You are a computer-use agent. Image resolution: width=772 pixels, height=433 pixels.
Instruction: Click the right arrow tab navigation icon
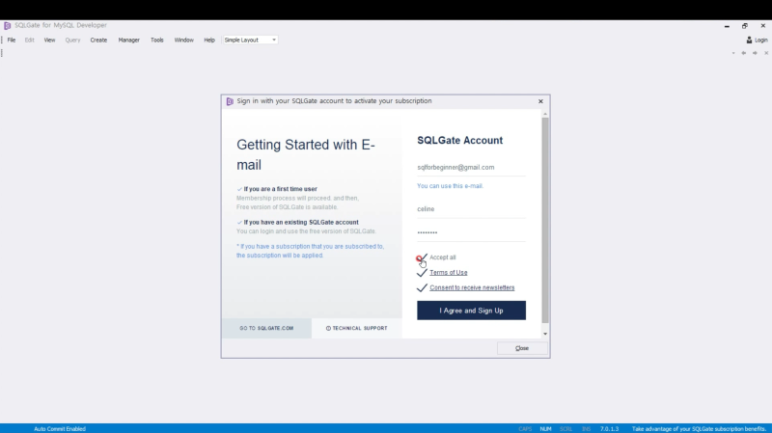click(x=755, y=53)
